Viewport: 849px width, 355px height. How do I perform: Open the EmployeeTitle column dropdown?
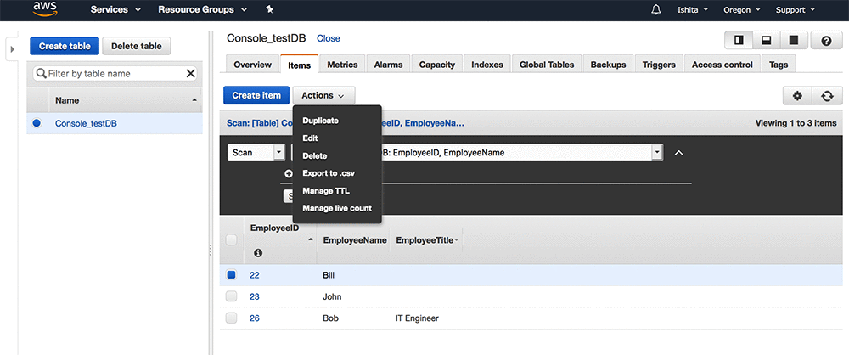coord(457,240)
